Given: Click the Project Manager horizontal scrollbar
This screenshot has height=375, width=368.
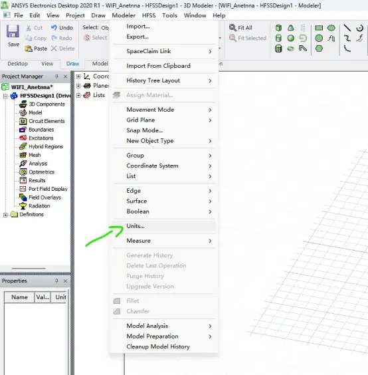Looking at the screenshot, I should pyautogui.click(x=29, y=269).
